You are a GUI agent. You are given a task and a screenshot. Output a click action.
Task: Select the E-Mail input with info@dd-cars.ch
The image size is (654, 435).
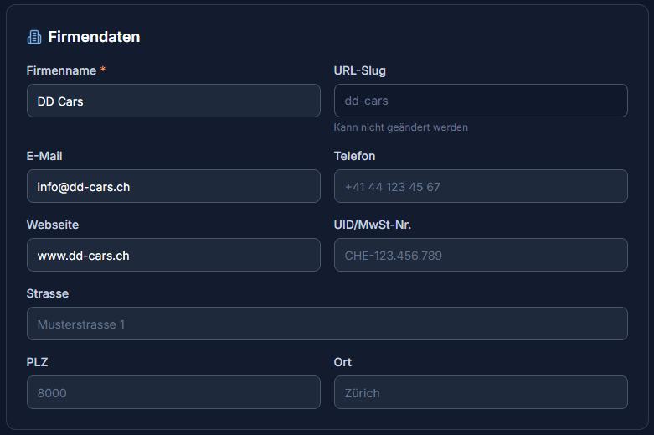pos(173,186)
